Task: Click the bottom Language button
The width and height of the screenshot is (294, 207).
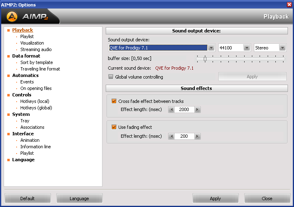Action: [x=79, y=198]
